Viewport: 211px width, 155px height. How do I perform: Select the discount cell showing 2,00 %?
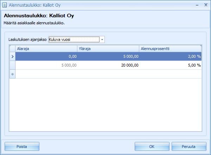(x=170, y=56)
